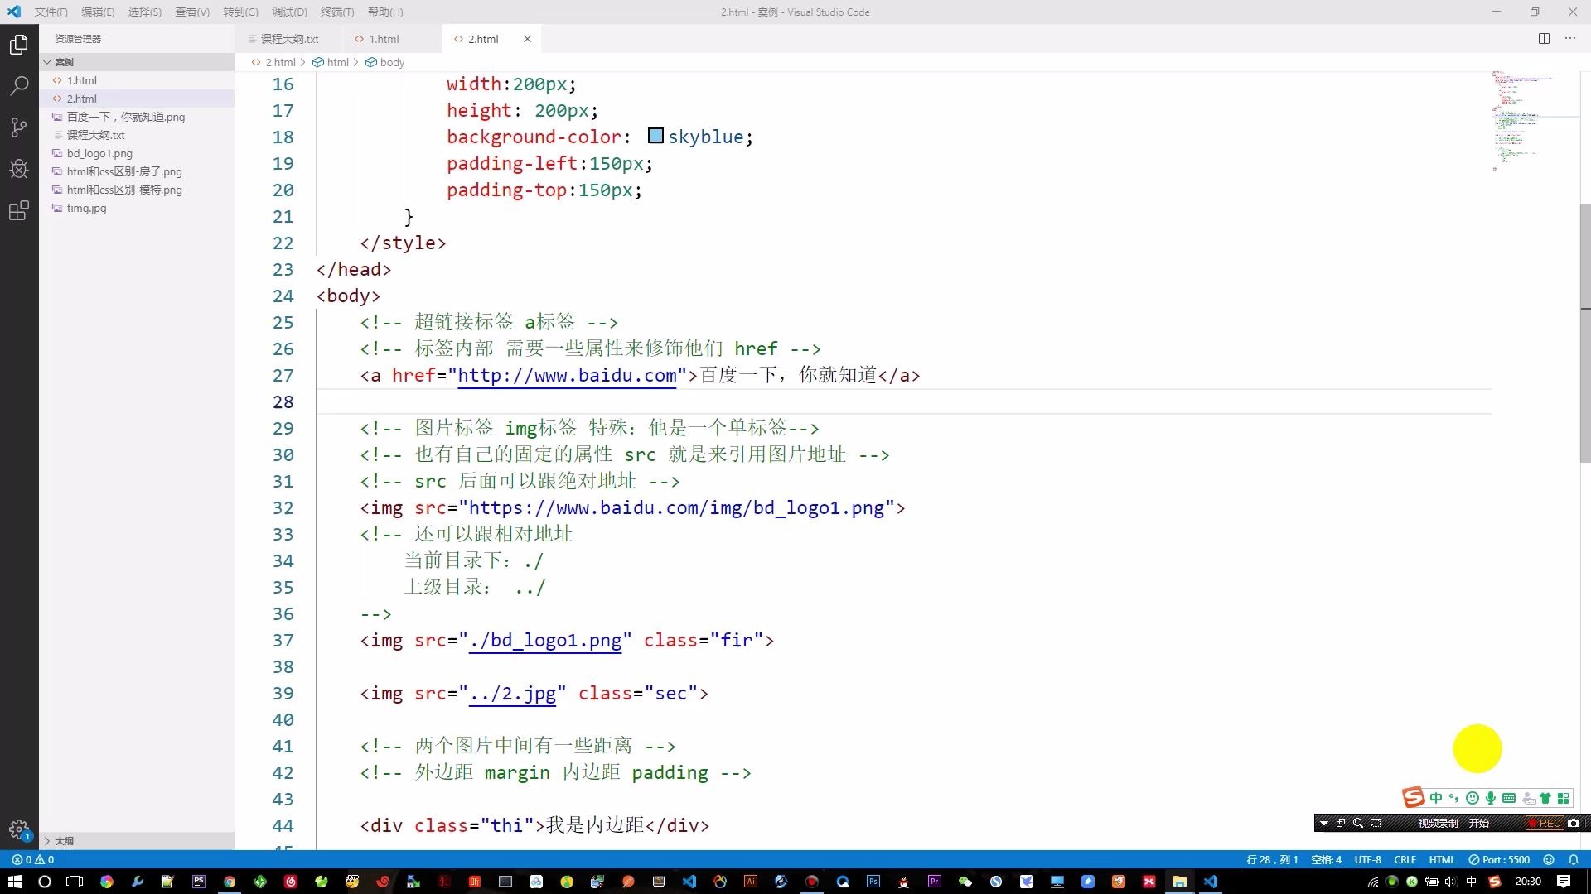Open the Search view icon
1591x894 pixels.
(18, 86)
